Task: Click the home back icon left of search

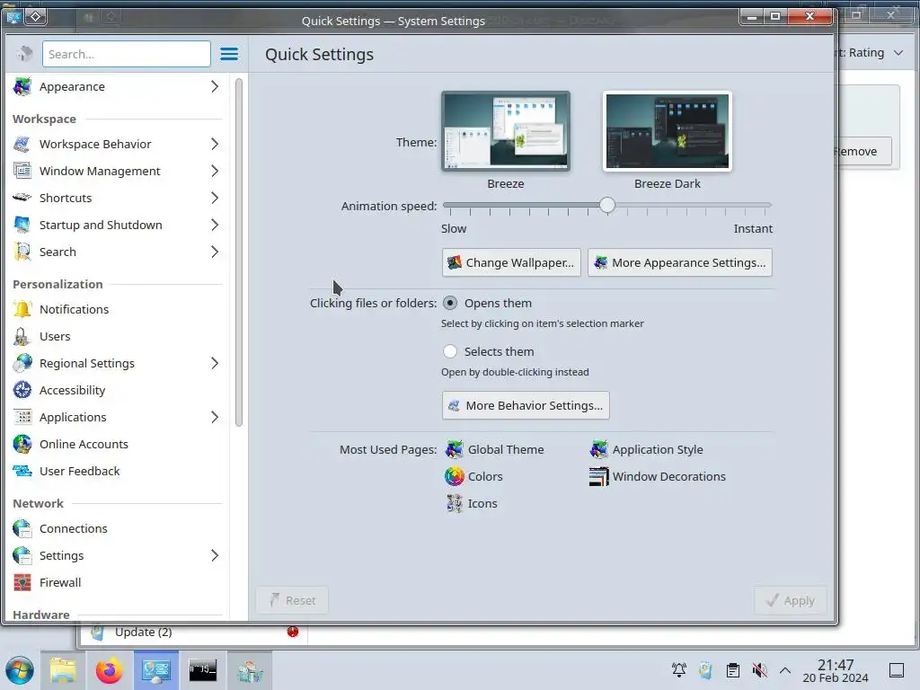Action: click(x=24, y=54)
